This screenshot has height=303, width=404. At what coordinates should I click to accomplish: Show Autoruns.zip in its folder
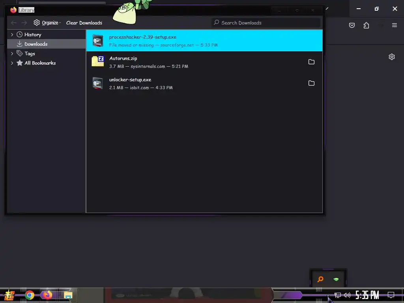[x=311, y=62]
